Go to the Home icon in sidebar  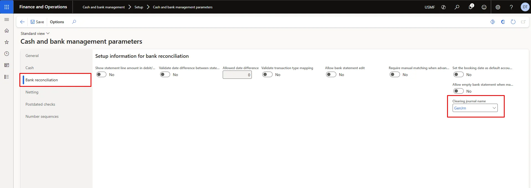tap(7, 31)
